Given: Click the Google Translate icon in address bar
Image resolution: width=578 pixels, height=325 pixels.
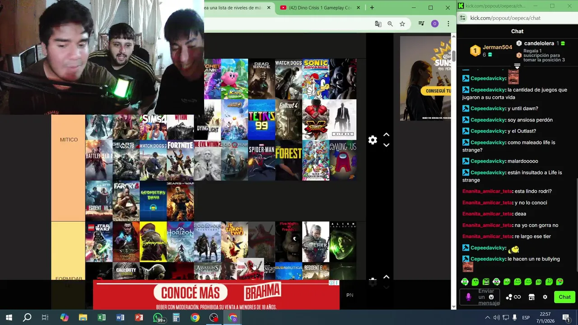Looking at the screenshot, I should (x=378, y=24).
